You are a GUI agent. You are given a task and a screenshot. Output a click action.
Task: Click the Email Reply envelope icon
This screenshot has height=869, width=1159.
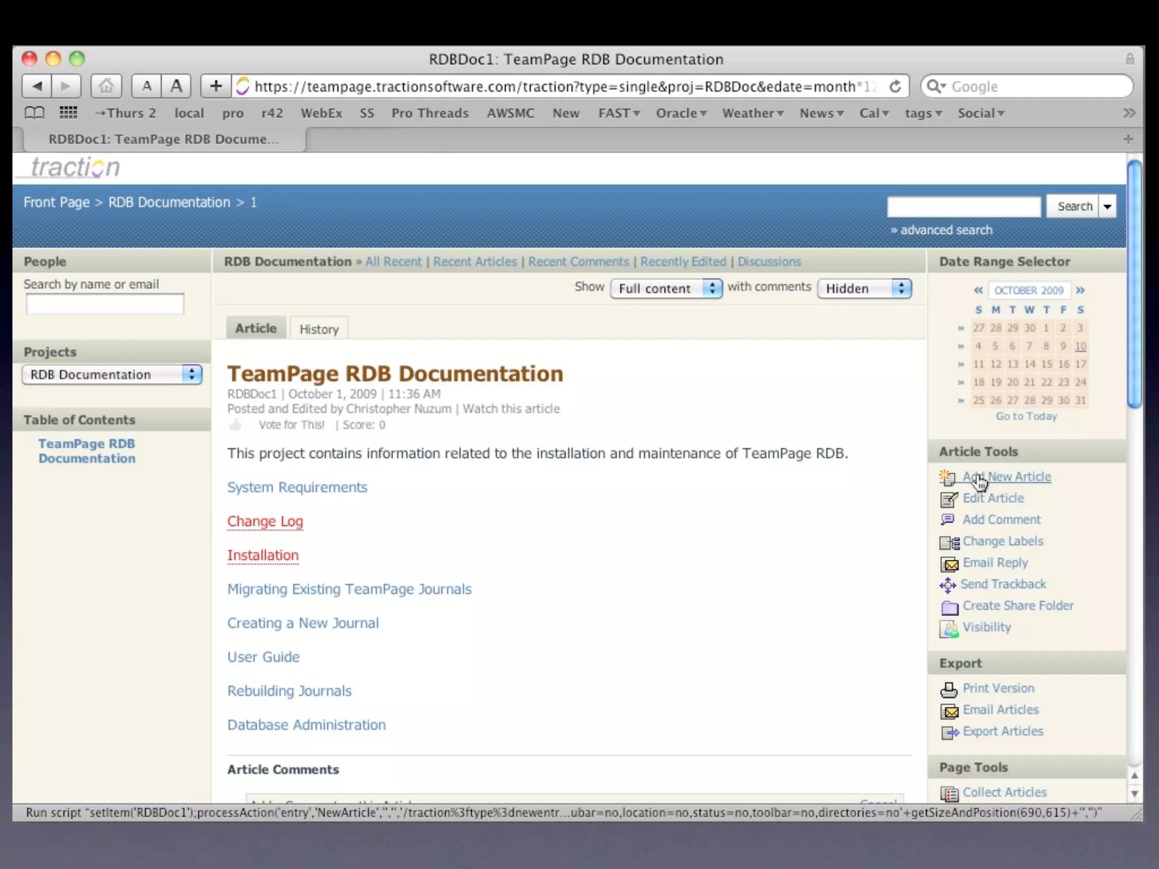coord(949,564)
